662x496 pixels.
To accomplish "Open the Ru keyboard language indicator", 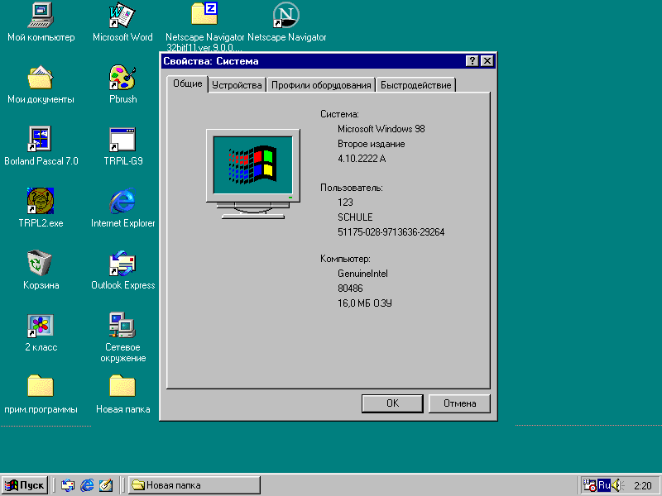I will [x=604, y=485].
